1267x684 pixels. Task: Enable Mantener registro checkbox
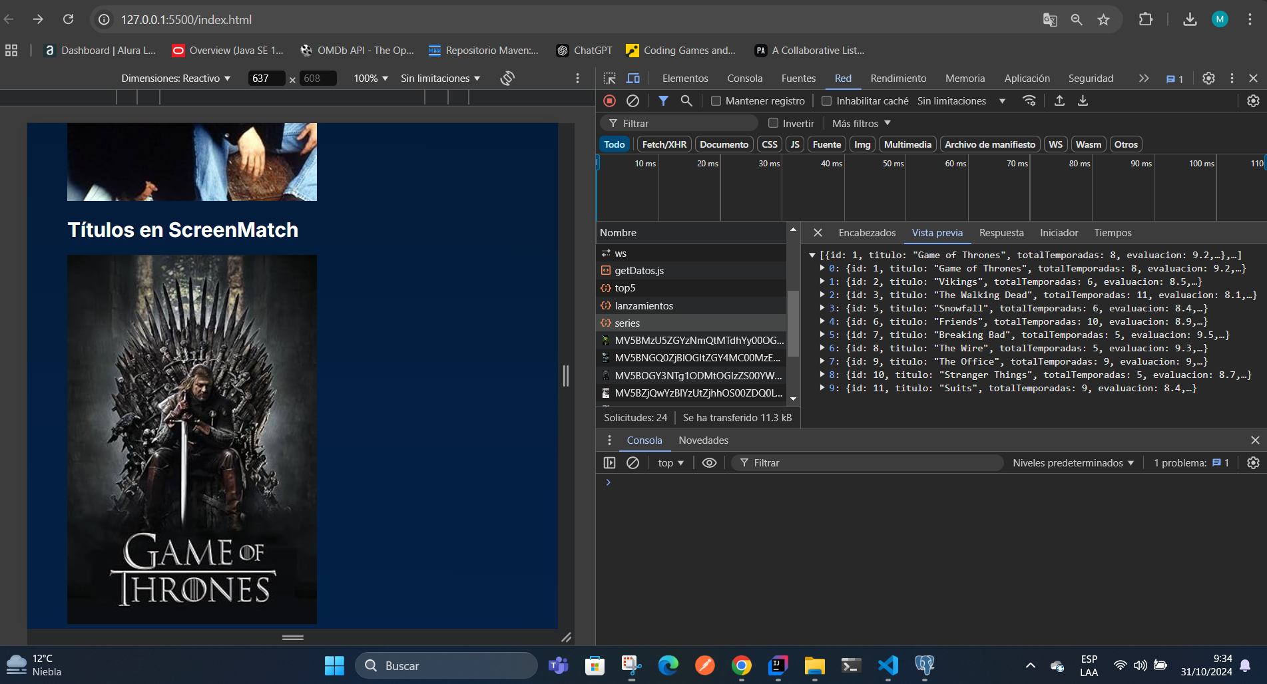coord(716,100)
